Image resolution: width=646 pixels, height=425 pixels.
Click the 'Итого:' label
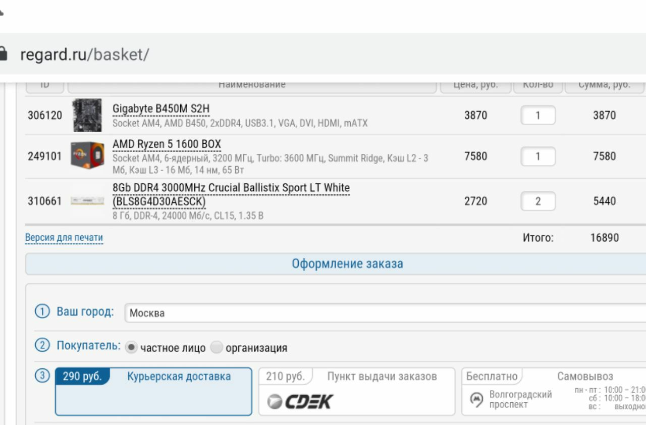(x=538, y=238)
